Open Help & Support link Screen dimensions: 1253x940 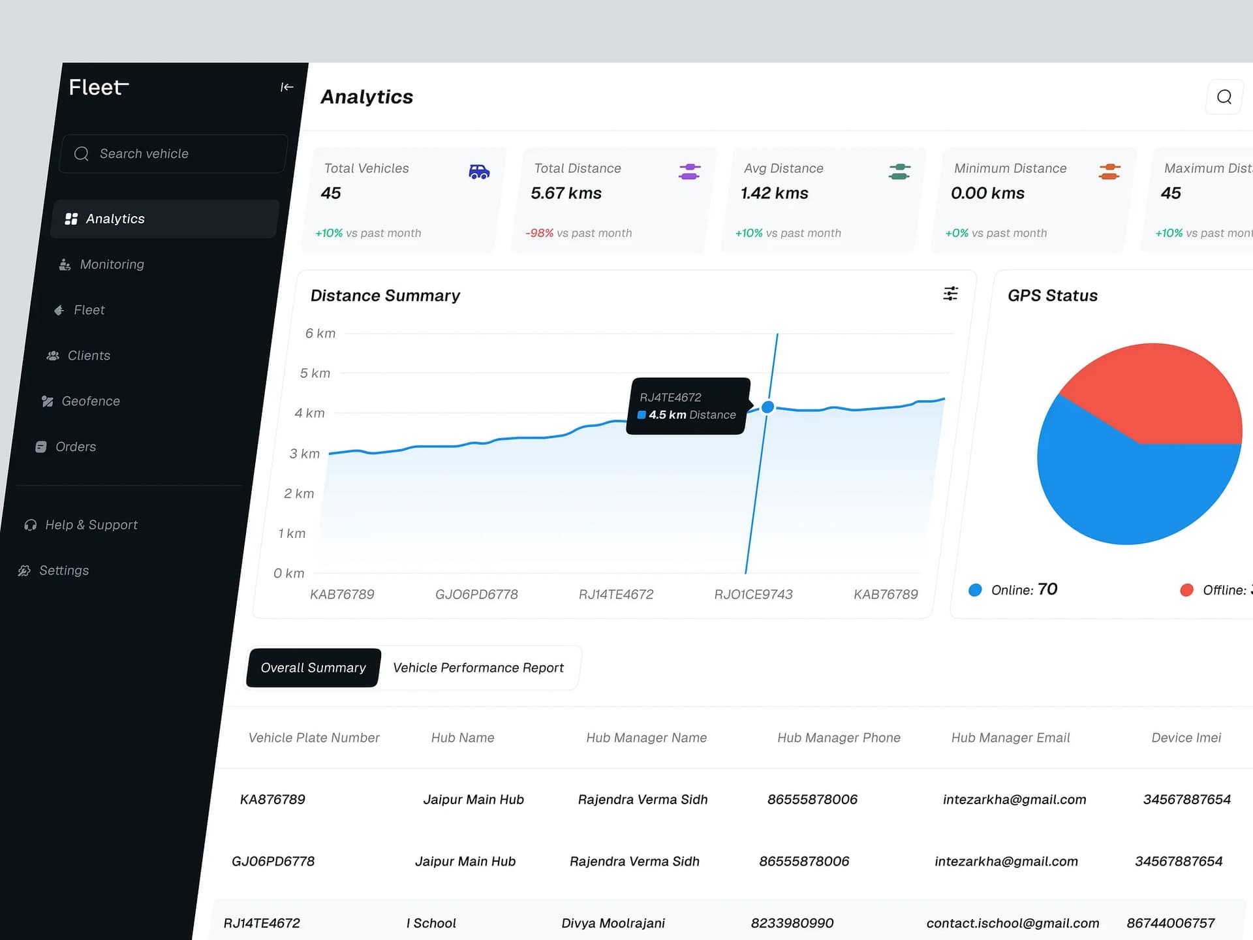tap(91, 525)
